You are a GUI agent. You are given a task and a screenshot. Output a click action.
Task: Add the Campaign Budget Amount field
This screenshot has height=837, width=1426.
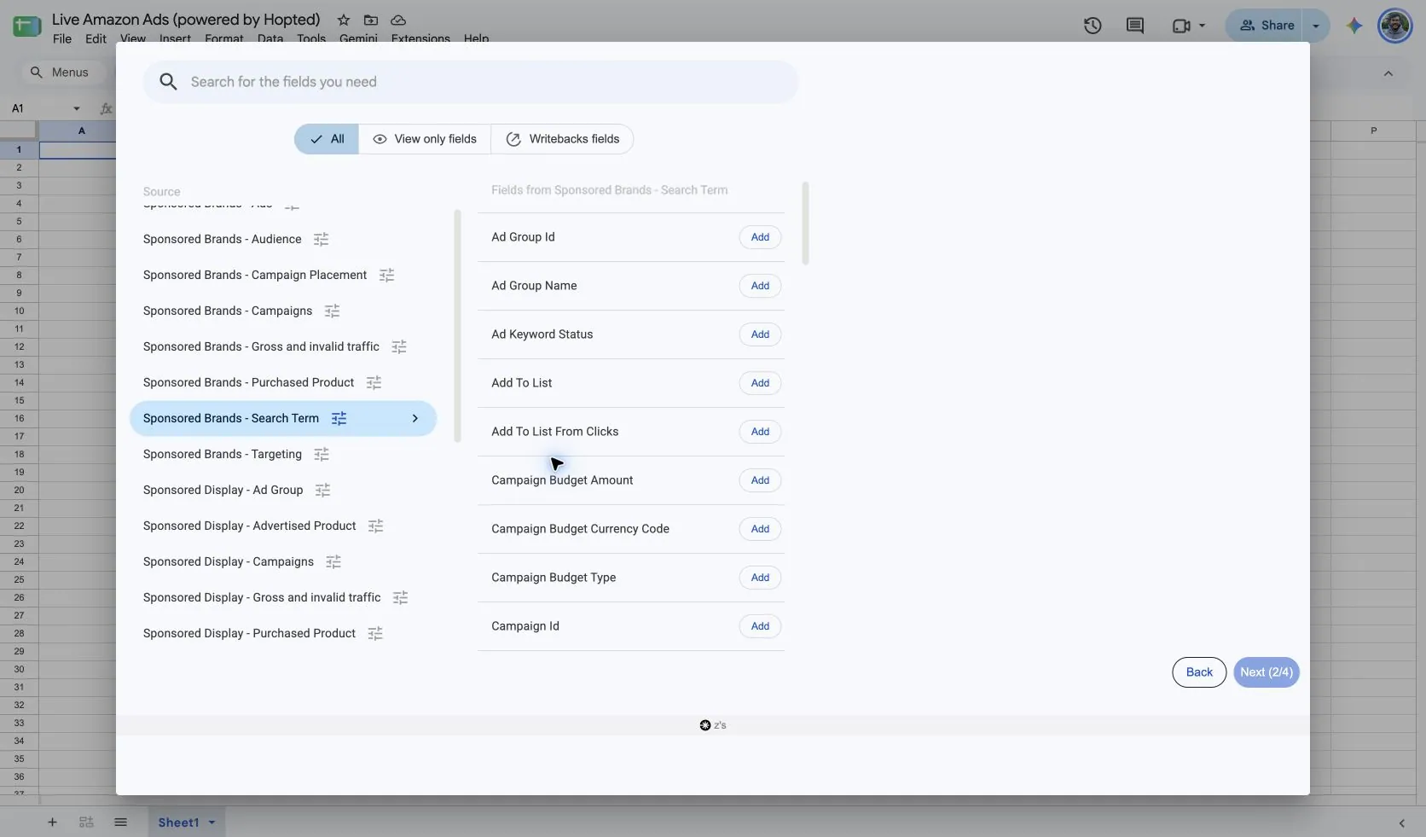pyautogui.click(x=760, y=480)
